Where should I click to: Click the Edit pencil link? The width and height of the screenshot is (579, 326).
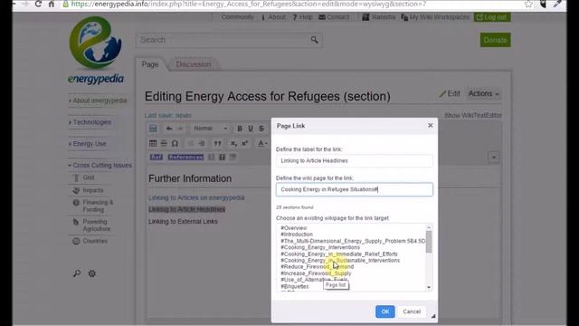pos(450,94)
